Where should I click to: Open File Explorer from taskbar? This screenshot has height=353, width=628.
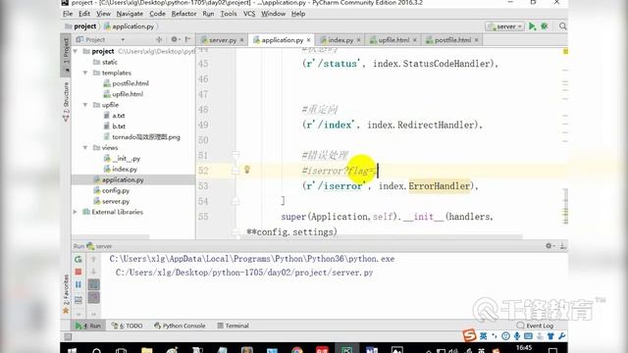pyautogui.click(x=147, y=350)
